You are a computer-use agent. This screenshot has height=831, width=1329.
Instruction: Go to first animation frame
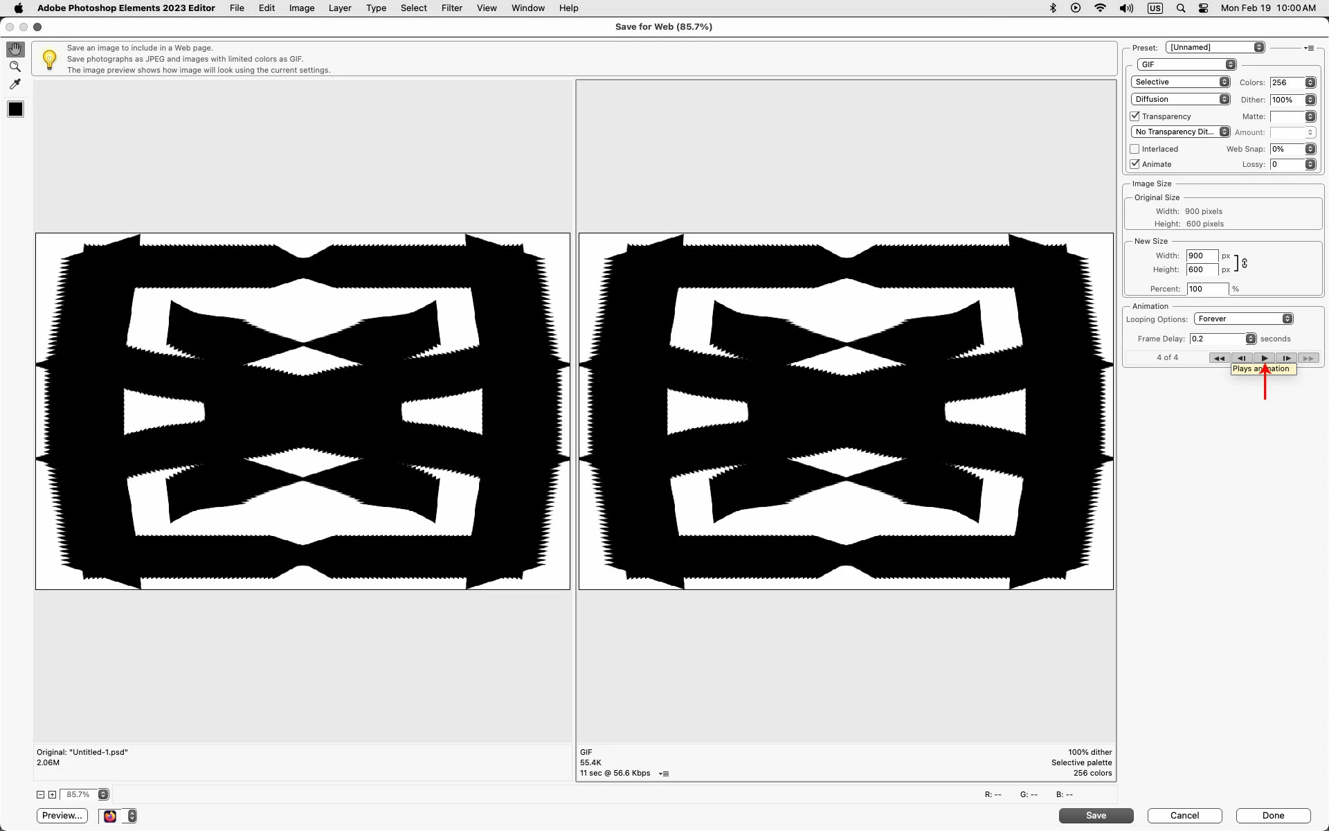pyautogui.click(x=1219, y=358)
